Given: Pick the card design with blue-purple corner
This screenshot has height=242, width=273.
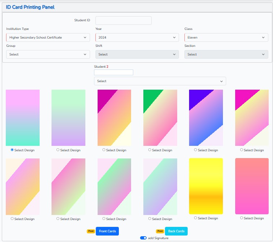Looking at the screenshot, I should [x=206, y=117].
